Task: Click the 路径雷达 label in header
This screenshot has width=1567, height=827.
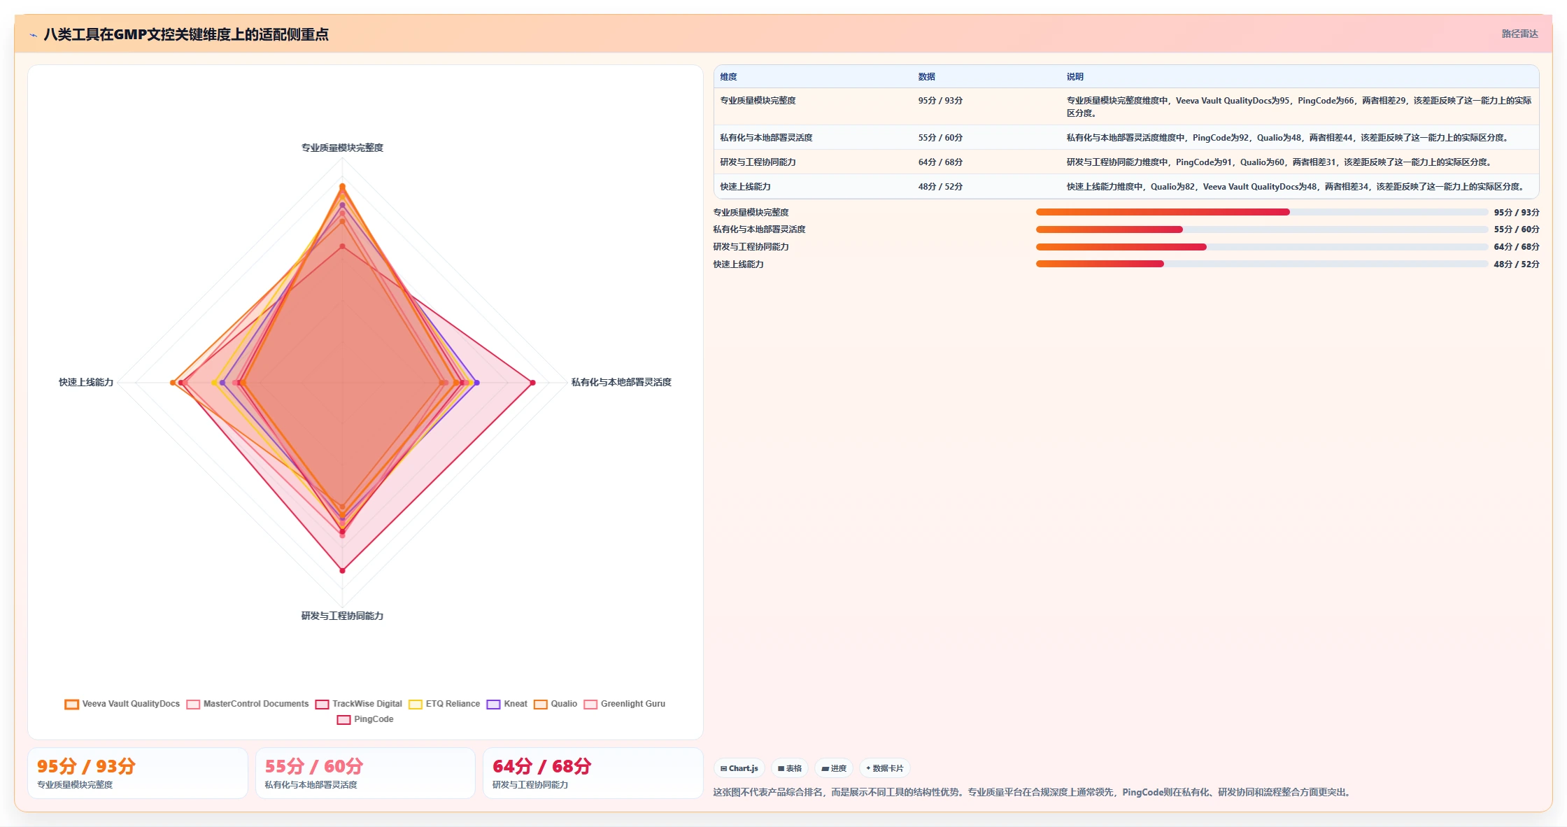Action: tap(1519, 34)
